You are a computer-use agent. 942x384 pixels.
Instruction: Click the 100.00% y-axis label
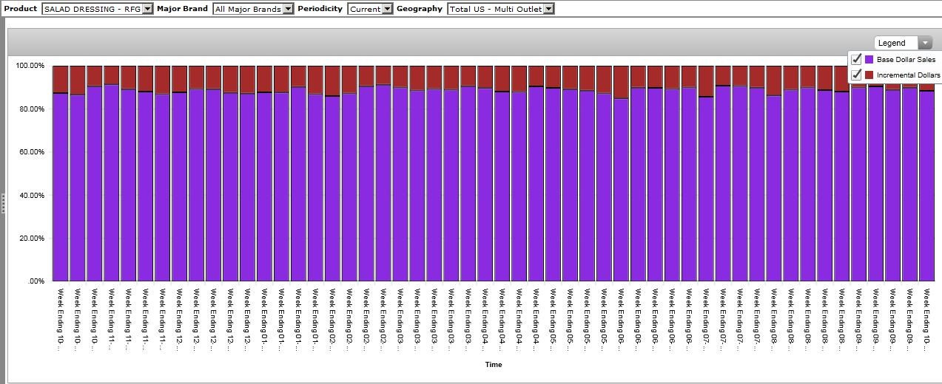click(30, 66)
